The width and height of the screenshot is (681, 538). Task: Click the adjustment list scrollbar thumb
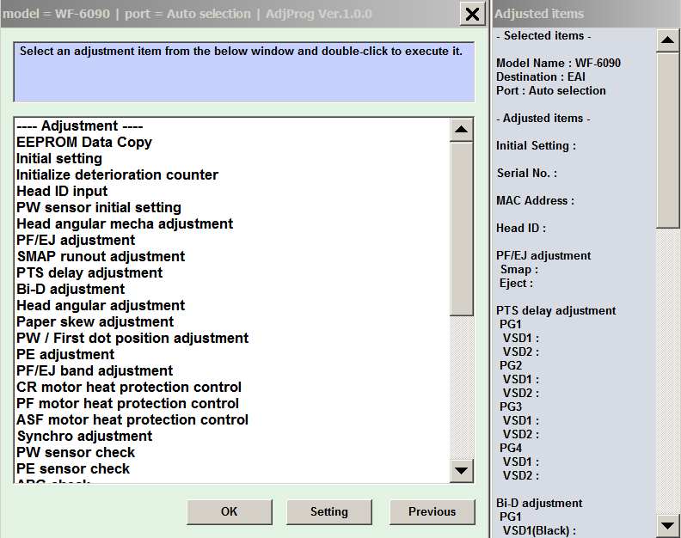click(461, 229)
